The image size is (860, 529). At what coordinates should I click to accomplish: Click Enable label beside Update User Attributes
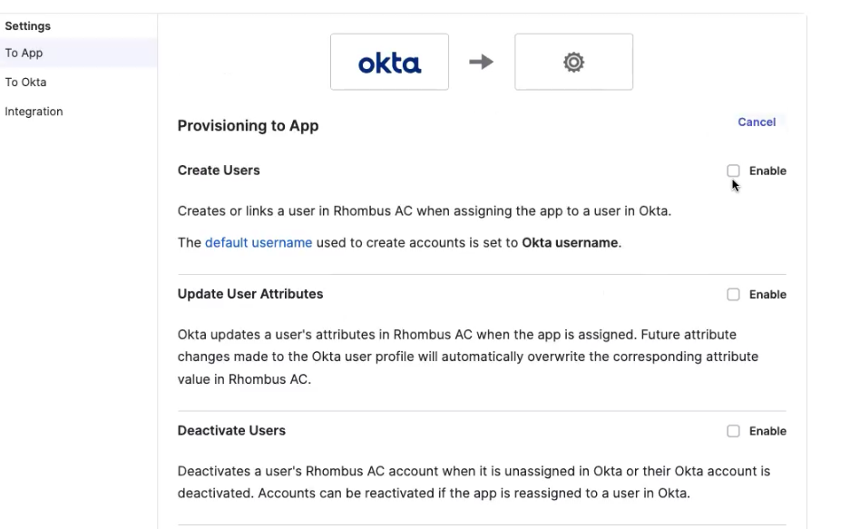click(x=767, y=294)
